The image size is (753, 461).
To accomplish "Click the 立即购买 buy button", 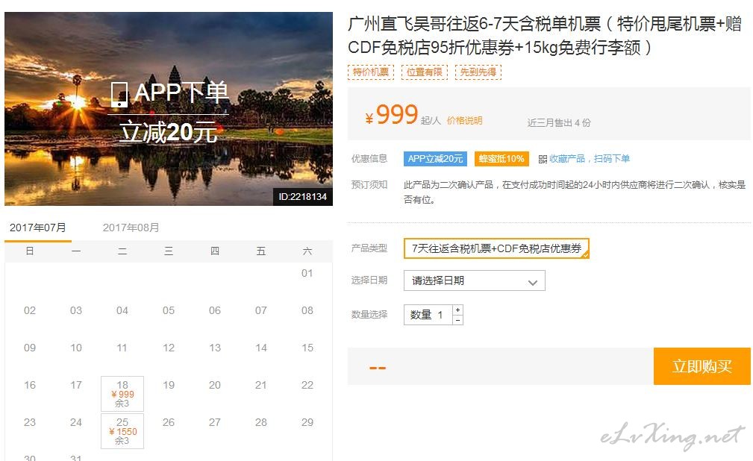I will (x=702, y=366).
